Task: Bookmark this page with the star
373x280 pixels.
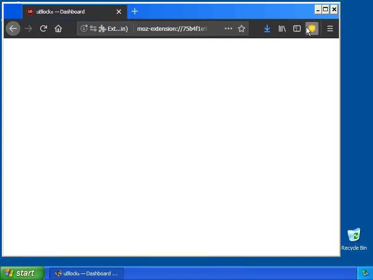Action: pyautogui.click(x=242, y=28)
